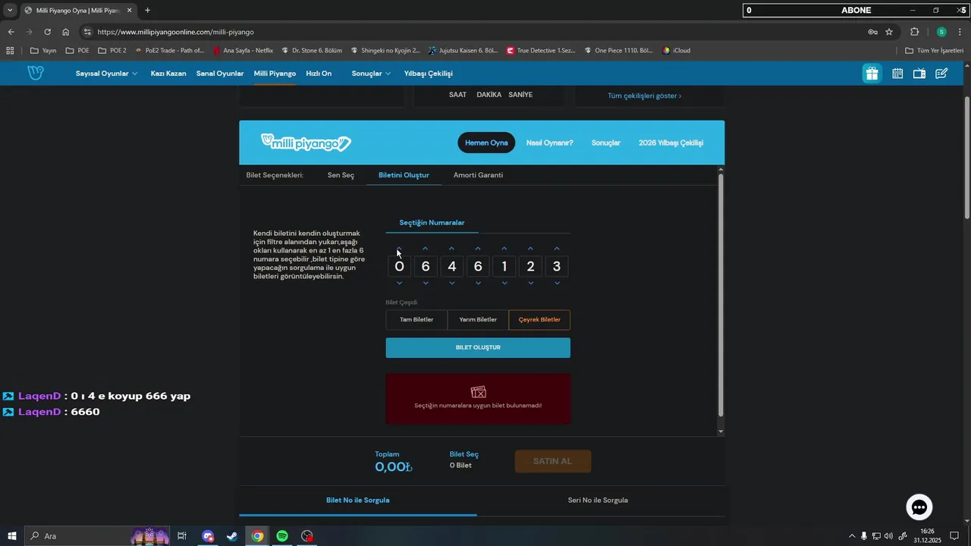This screenshot has width=971, height=546.
Task: Open Chrome home page button
Action: point(66,32)
